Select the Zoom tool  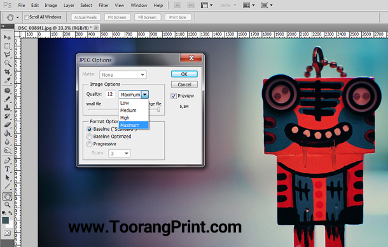click(7, 204)
